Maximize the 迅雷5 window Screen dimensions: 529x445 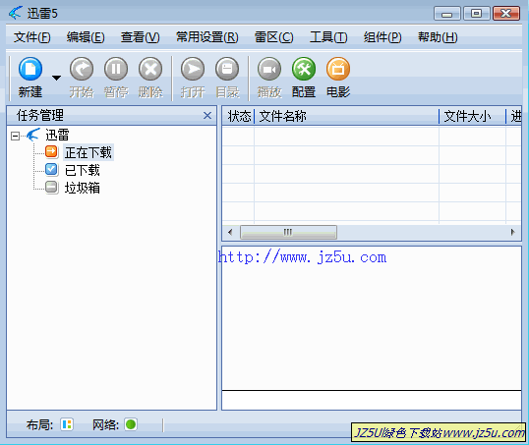(x=476, y=14)
